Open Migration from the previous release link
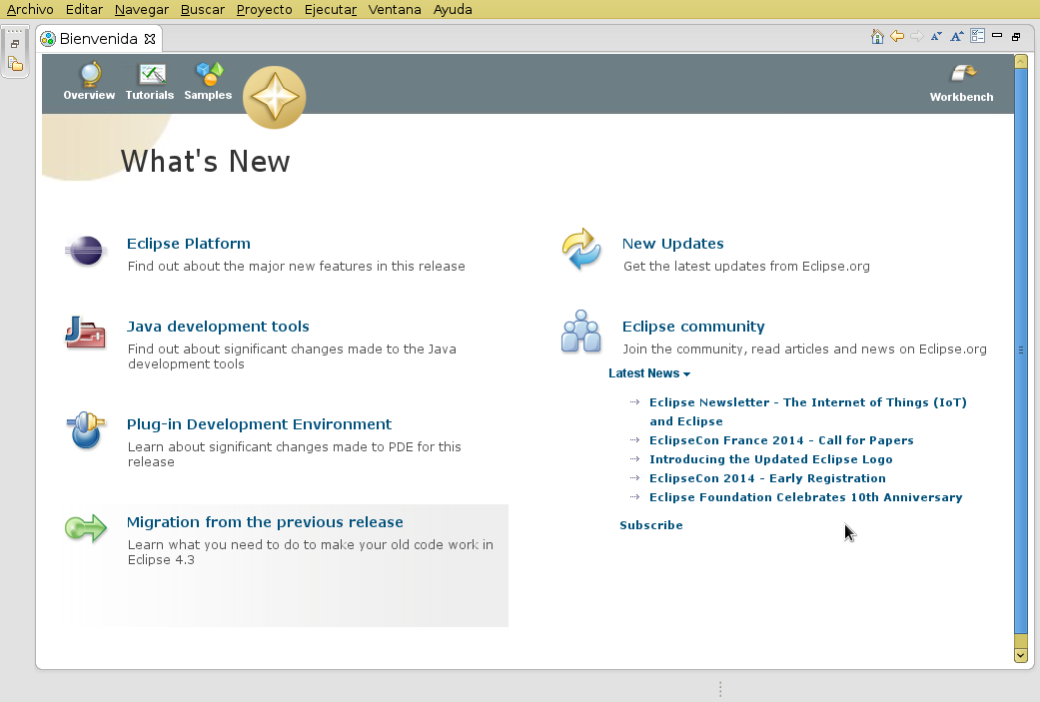The height and width of the screenshot is (702, 1040). tap(265, 521)
